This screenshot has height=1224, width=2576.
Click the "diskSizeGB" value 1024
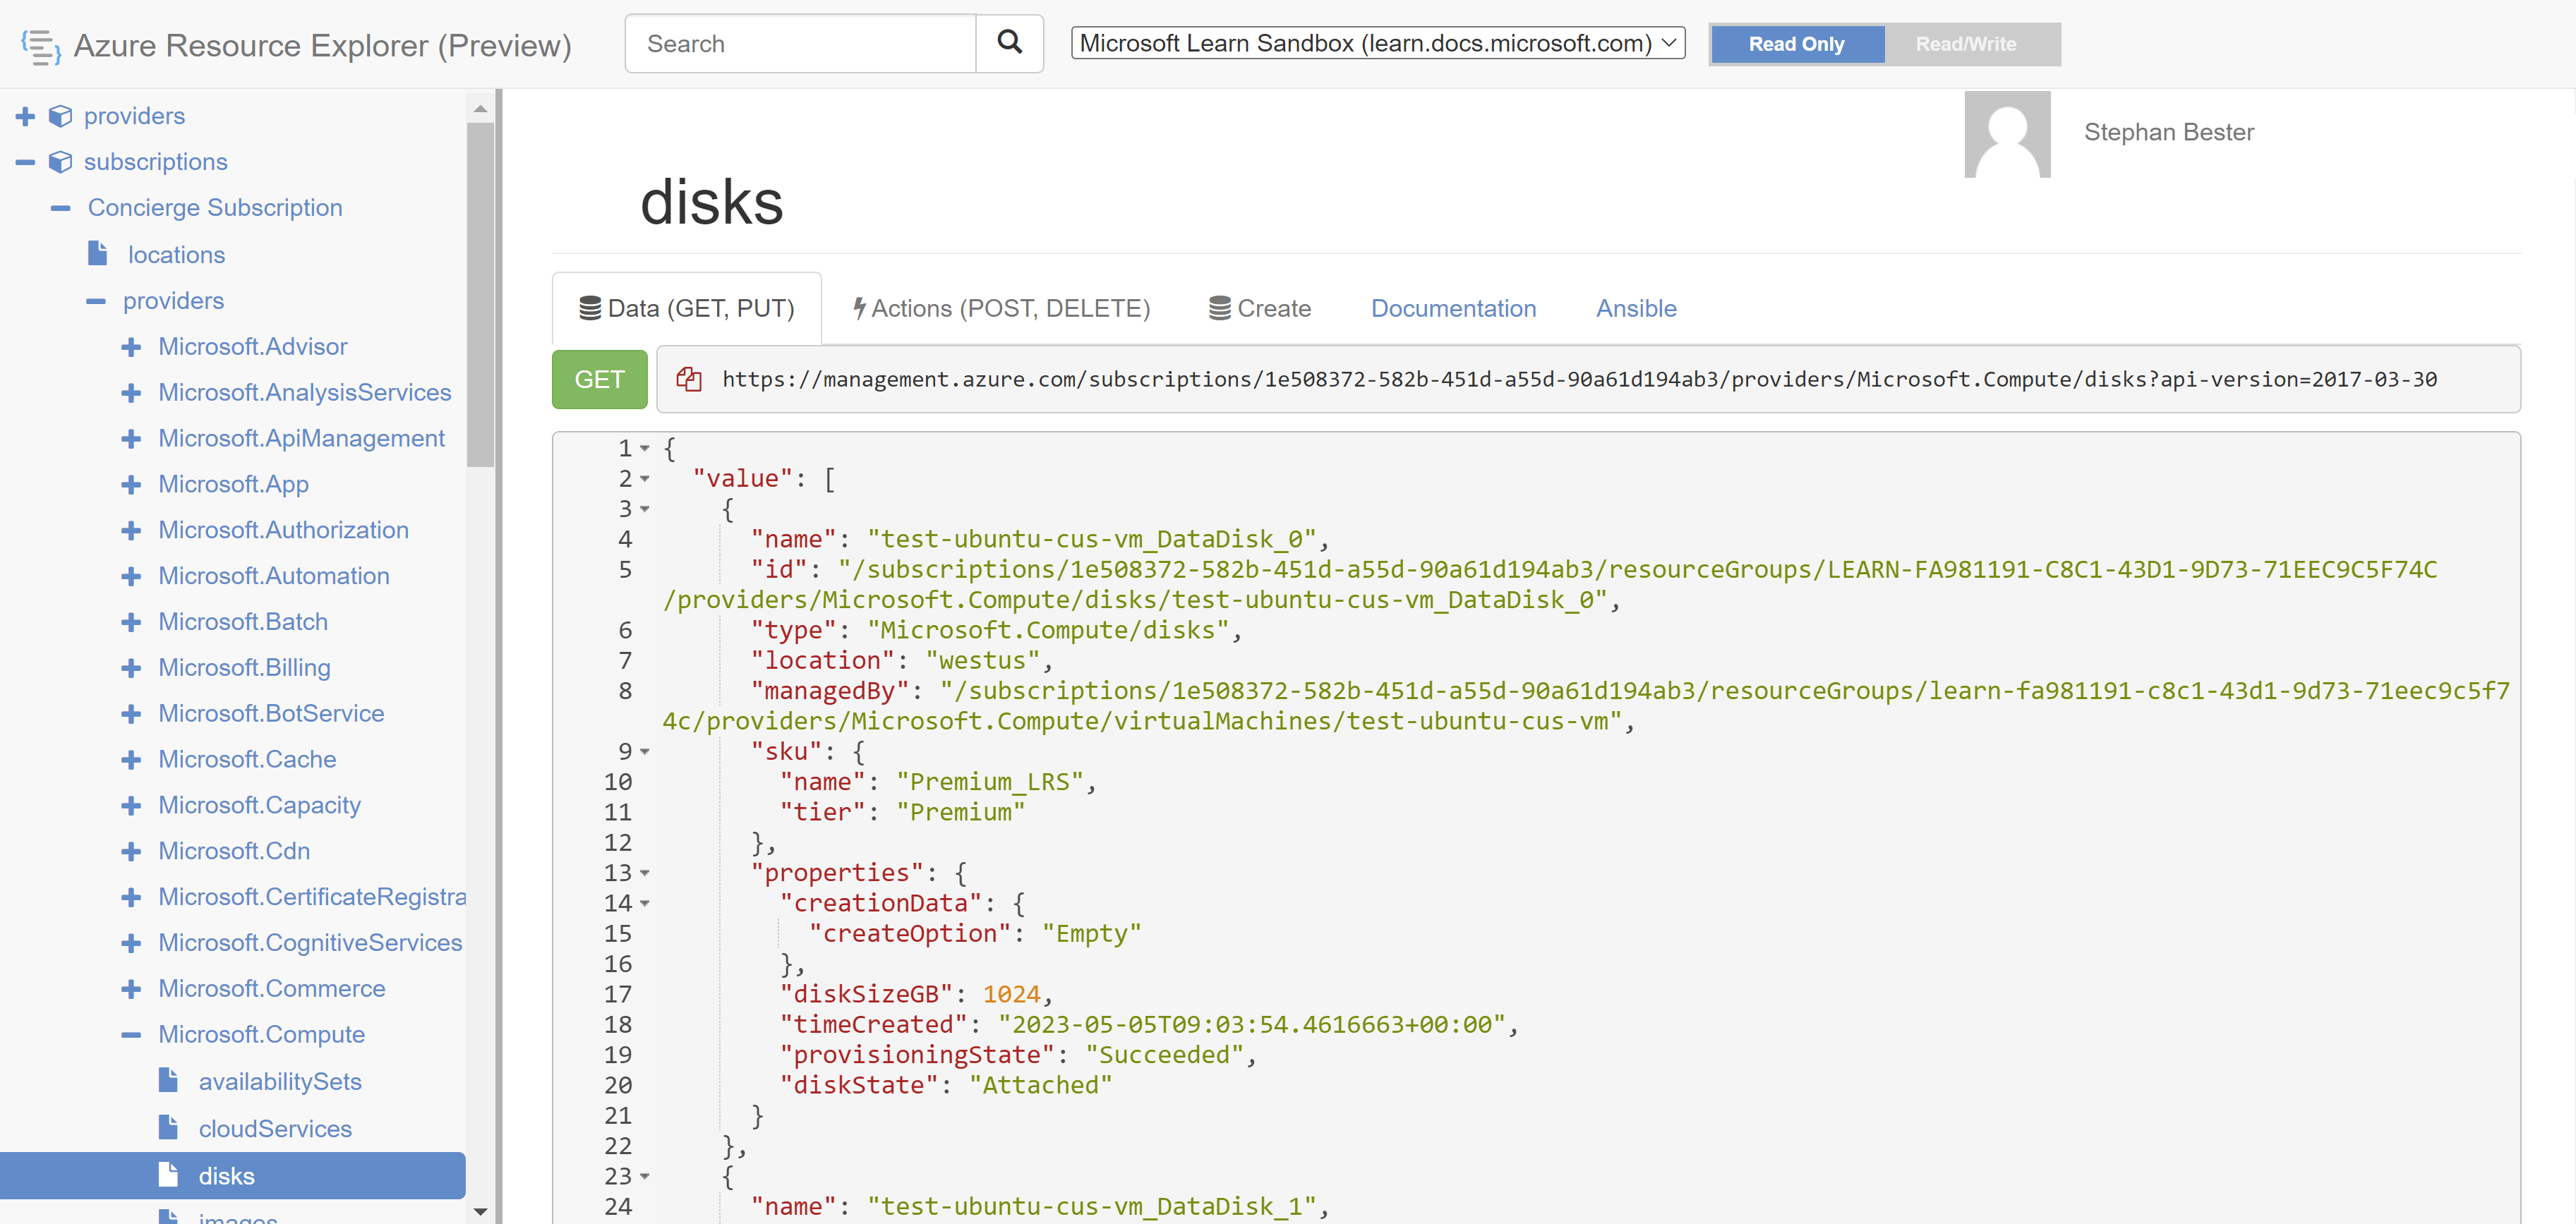click(1011, 994)
